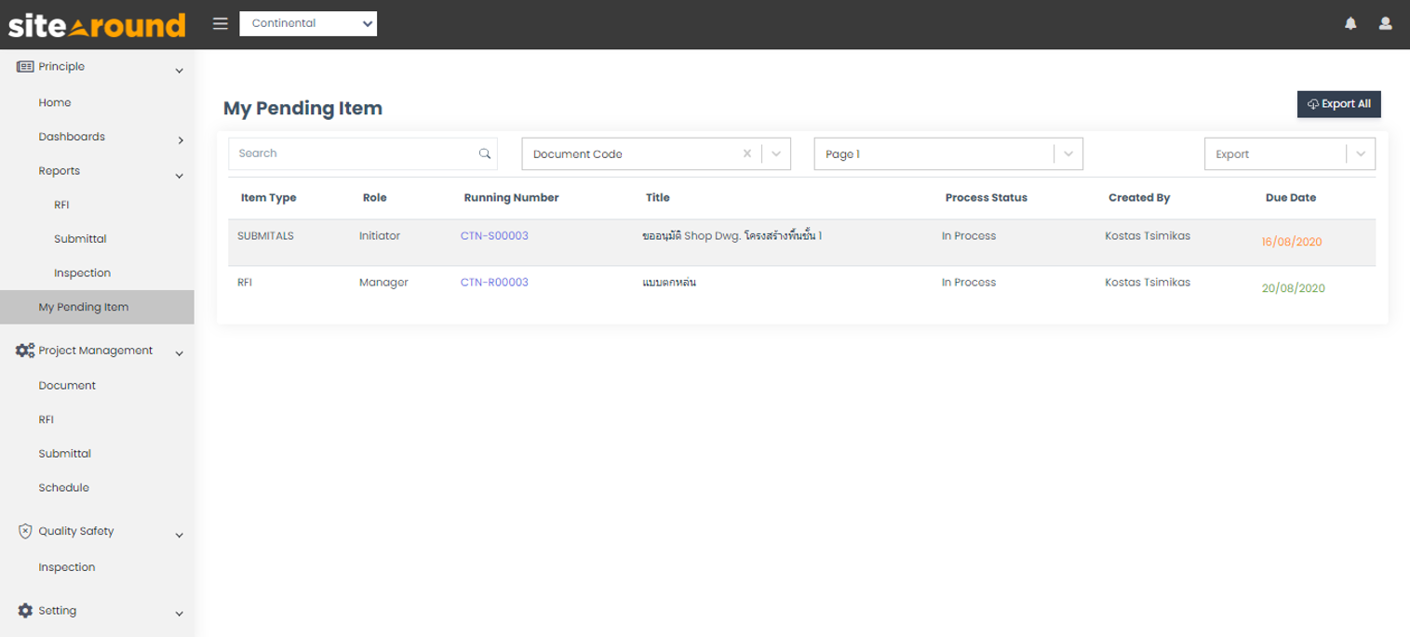Viewport: 1410px width, 637px height.
Task: Click the sitearound logo
Action: pyautogui.click(x=97, y=25)
